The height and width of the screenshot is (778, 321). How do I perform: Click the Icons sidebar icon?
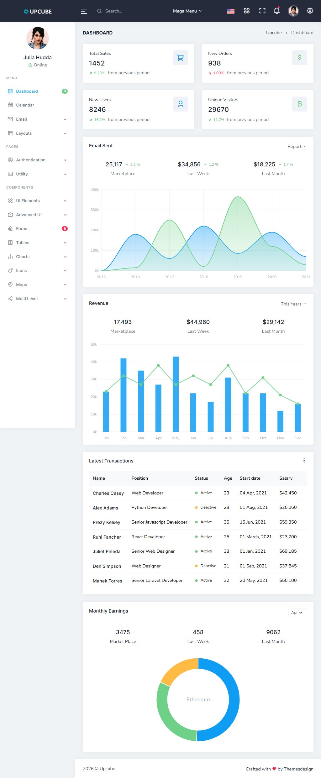10,270
